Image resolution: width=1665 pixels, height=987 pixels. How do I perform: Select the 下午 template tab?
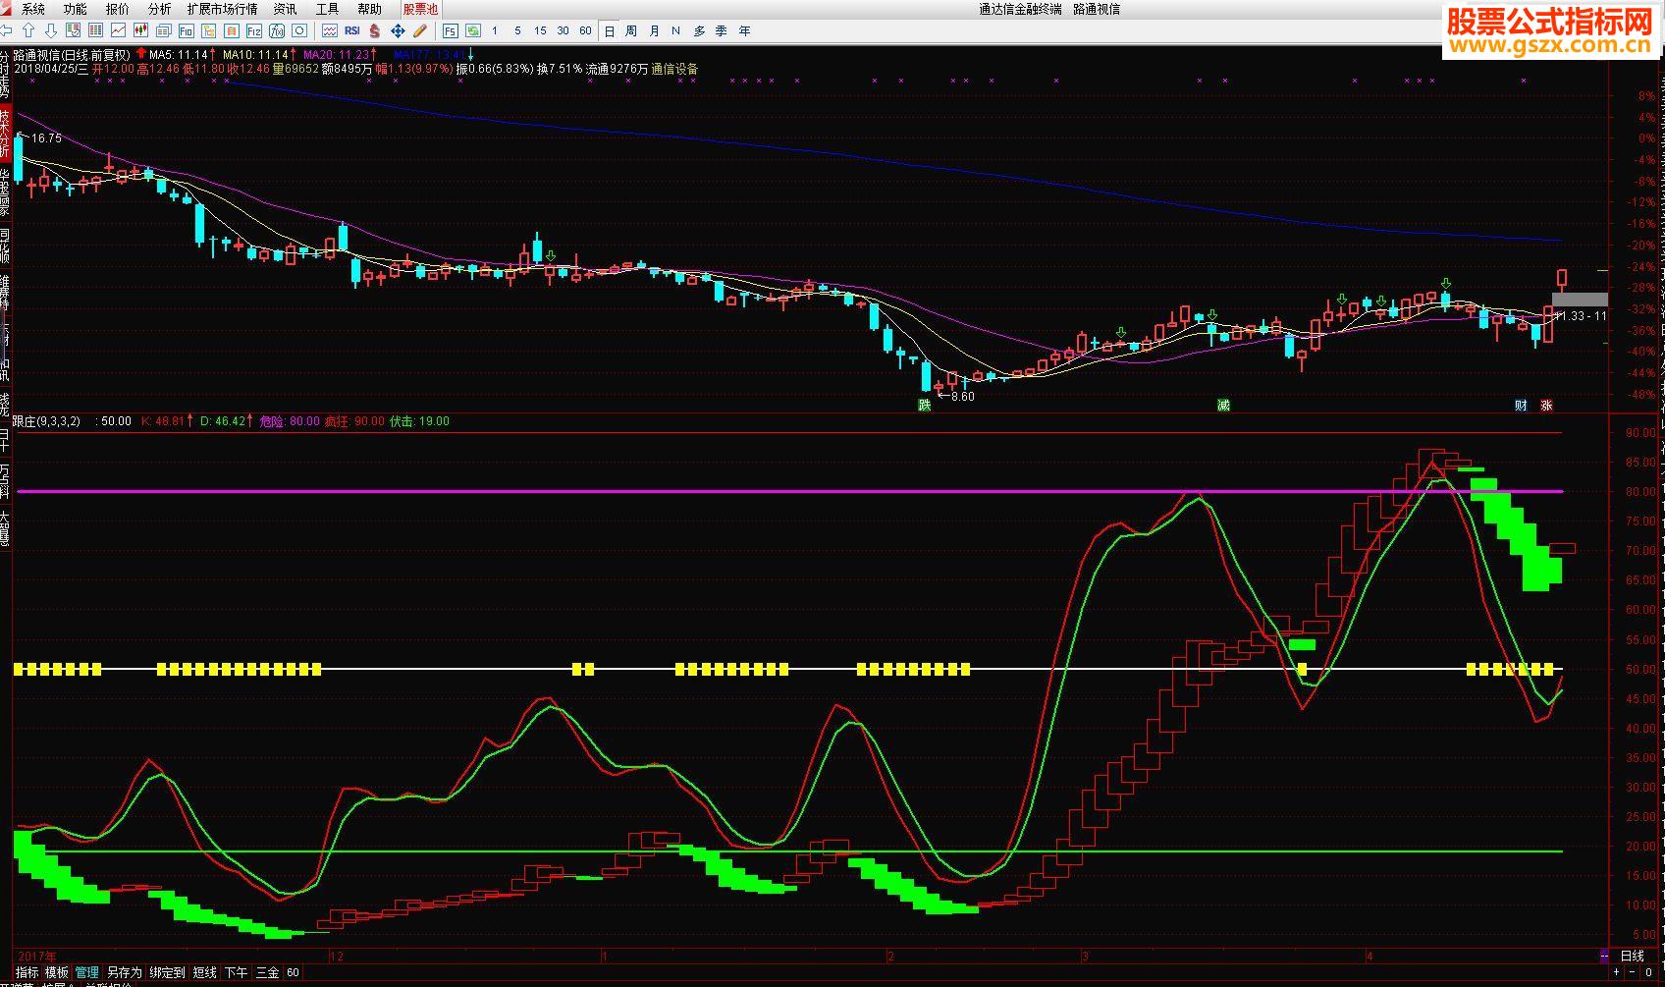(x=237, y=972)
